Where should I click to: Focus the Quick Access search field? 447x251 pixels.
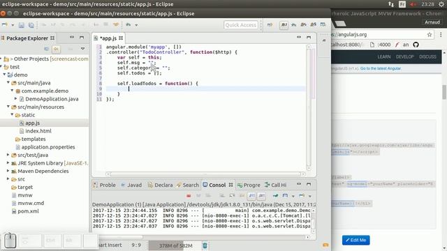coord(241,25)
